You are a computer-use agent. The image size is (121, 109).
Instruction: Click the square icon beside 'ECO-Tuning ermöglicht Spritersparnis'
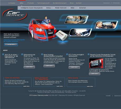click(67, 54)
